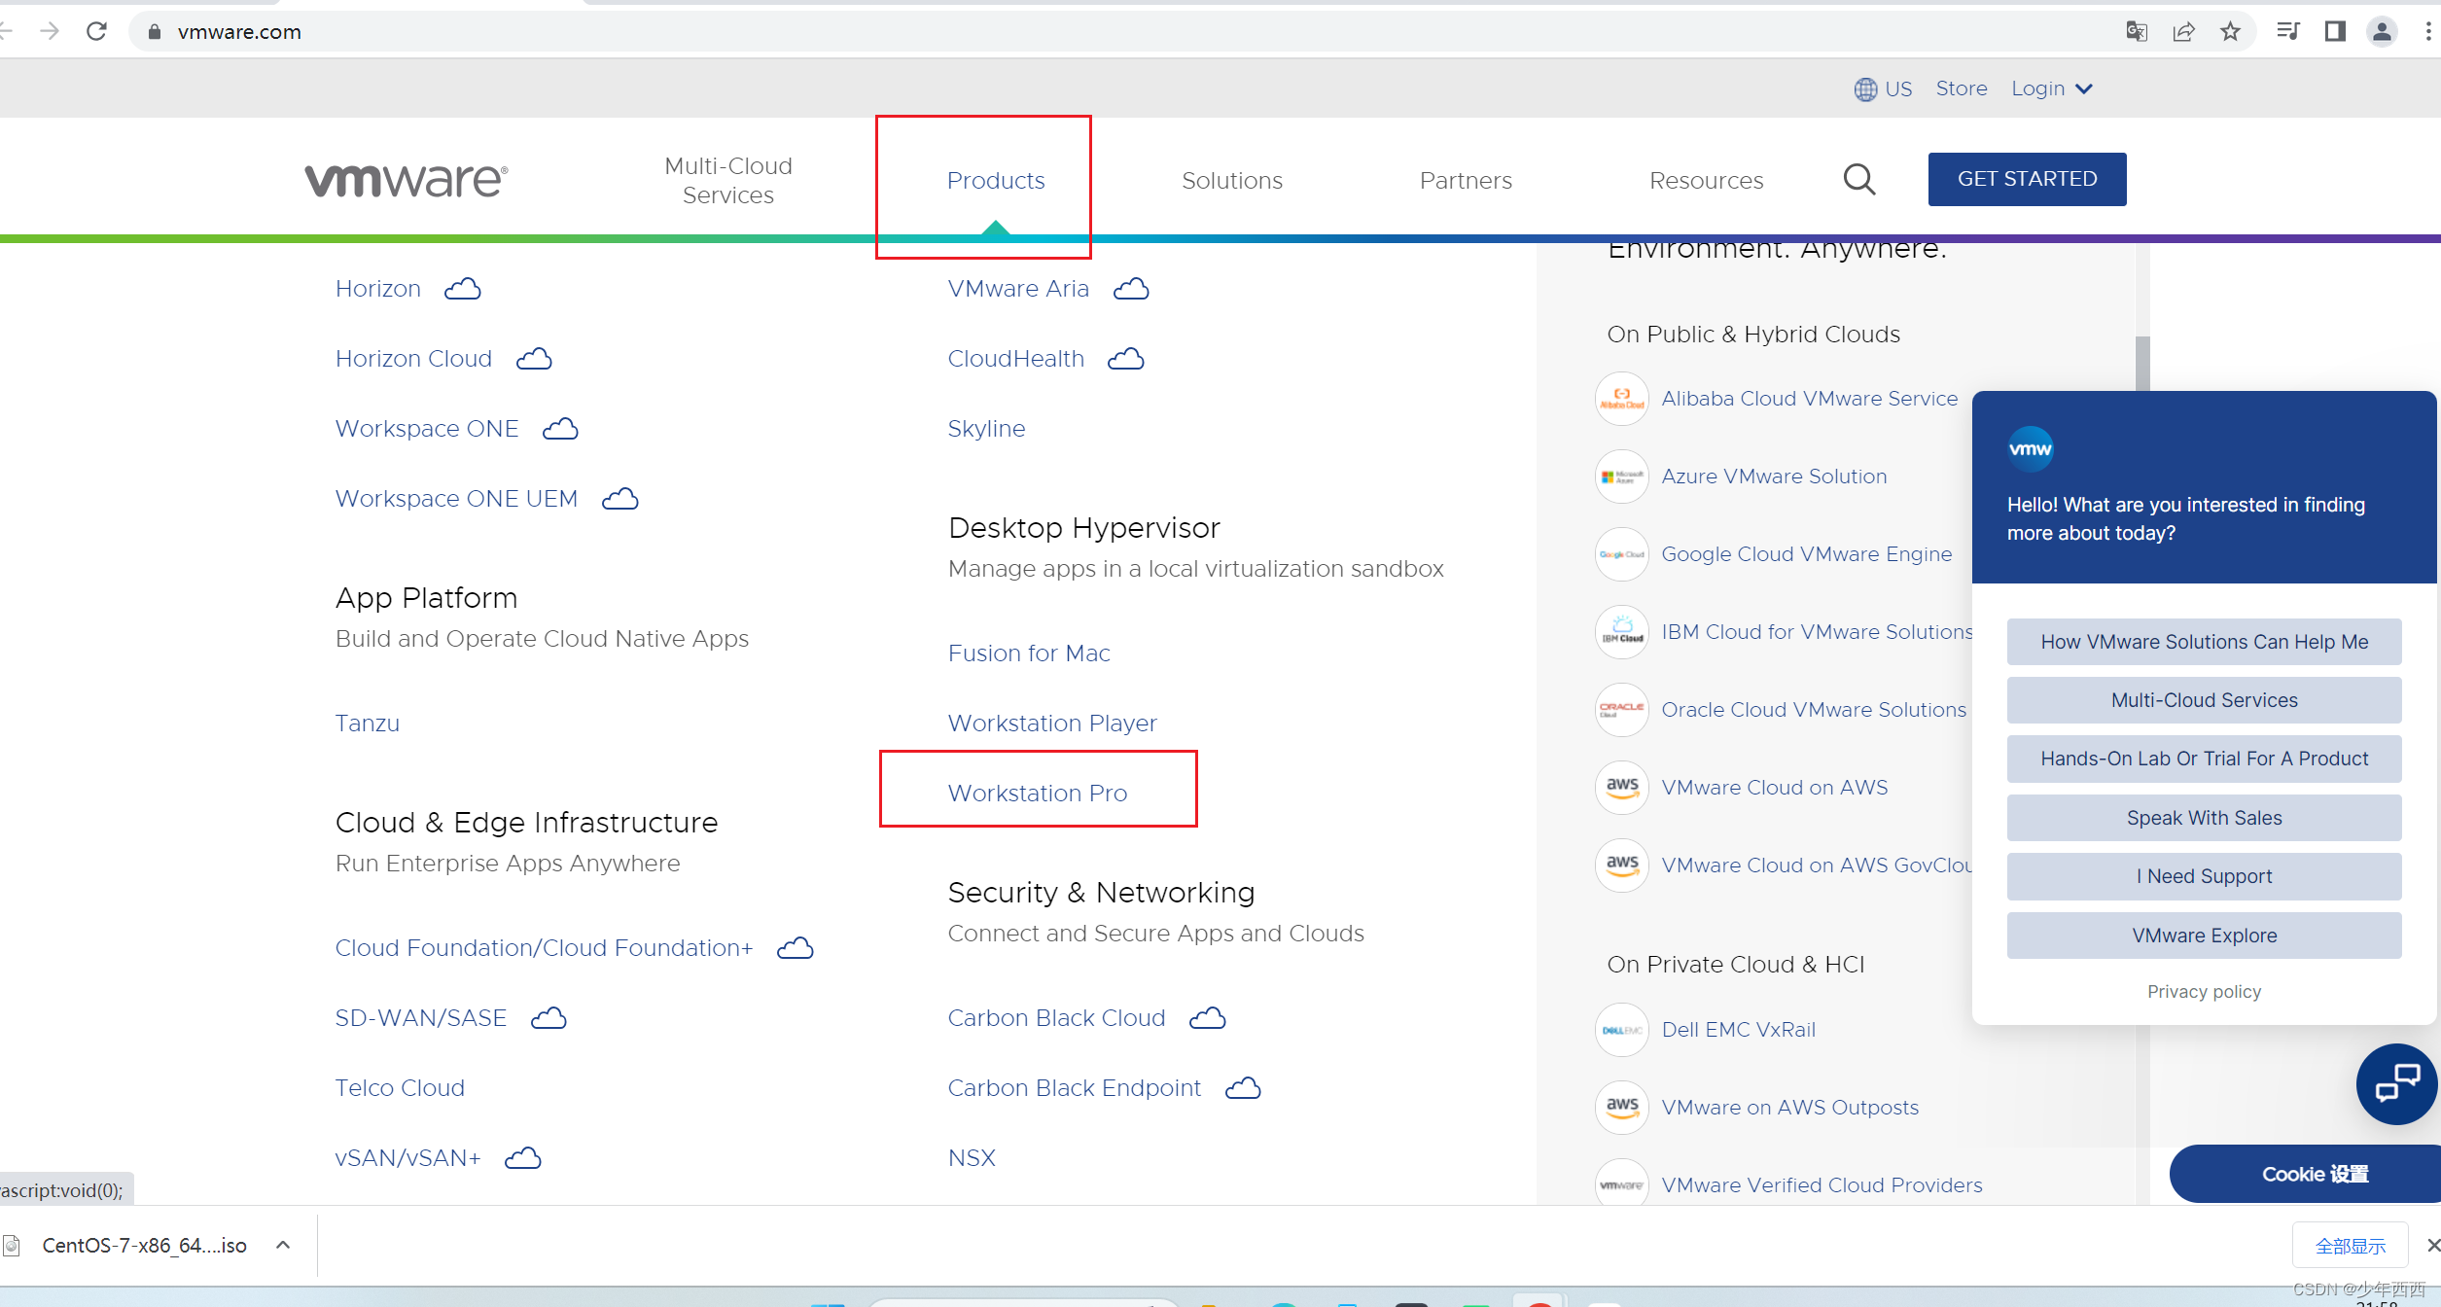Click the globe US region icon
Image resolution: width=2441 pixels, height=1307 pixels.
point(1864,89)
